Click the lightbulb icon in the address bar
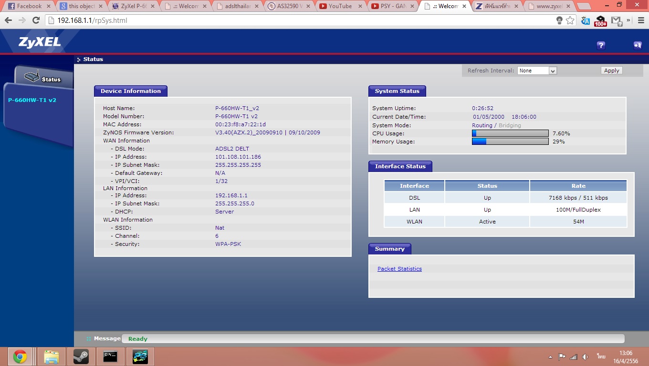Viewport: 649px width, 366px height. 559,20
